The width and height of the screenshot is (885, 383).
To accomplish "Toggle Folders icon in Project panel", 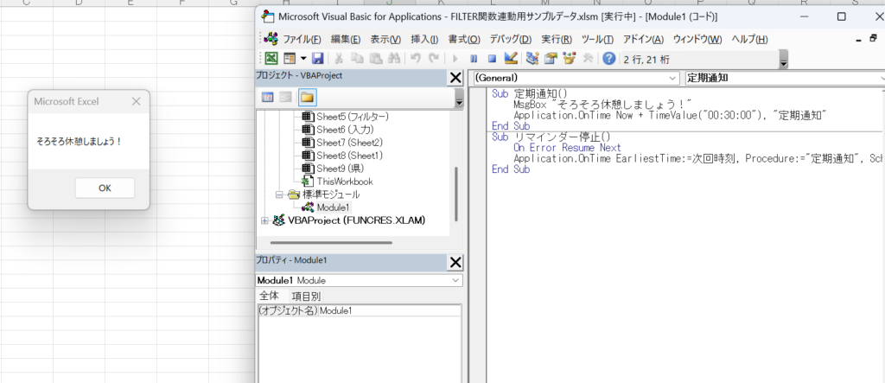I will pyautogui.click(x=307, y=97).
